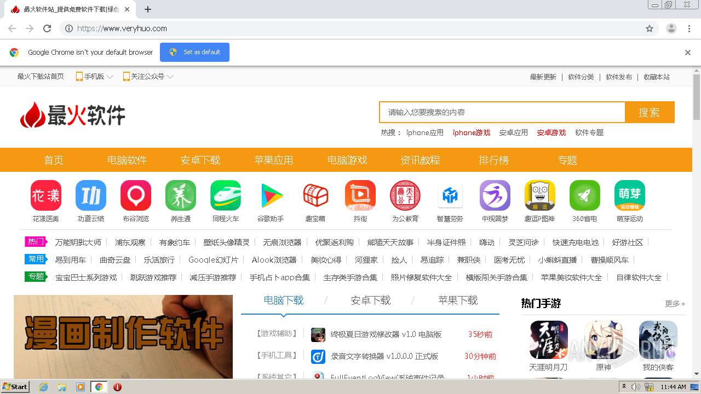Screen dimensions: 701x394
Task: Dismiss the default browser notification bar
Action: [x=688, y=53]
